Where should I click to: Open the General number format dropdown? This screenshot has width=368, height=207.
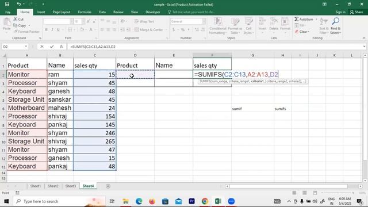click(x=204, y=21)
